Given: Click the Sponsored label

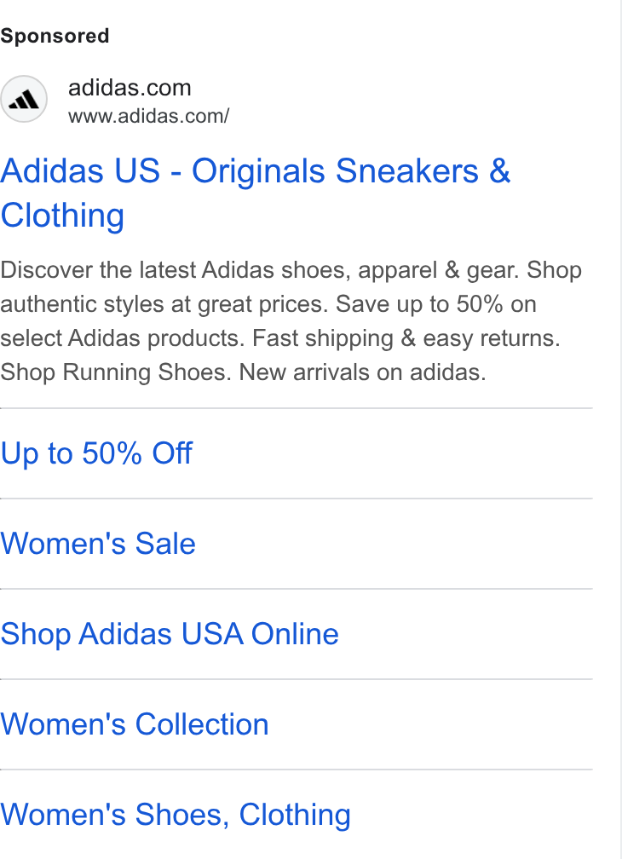Looking at the screenshot, I should (55, 36).
